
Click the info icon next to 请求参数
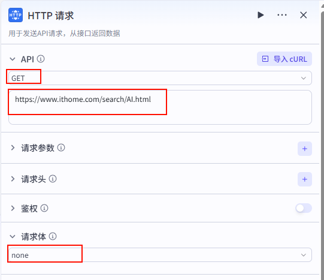click(x=61, y=147)
